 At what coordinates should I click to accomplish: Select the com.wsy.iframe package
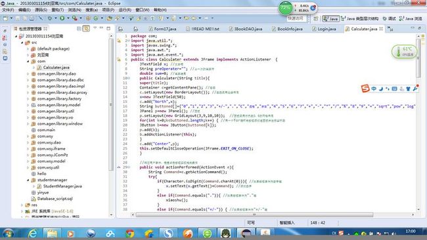click(x=51, y=149)
